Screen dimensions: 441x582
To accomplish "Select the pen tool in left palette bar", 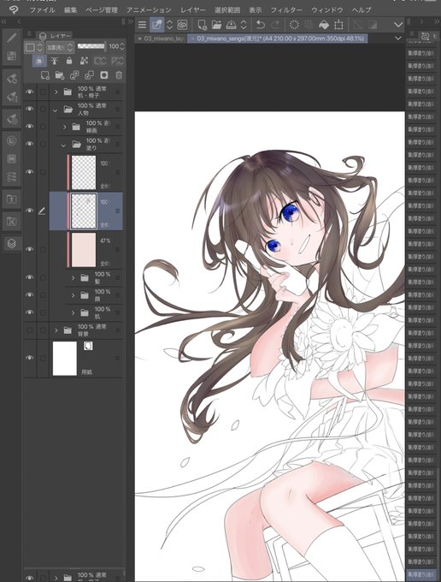I will 12,37.
